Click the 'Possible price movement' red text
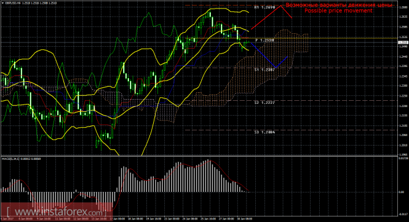The height and width of the screenshot is (222, 409). pyautogui.click(x=338, y=10)
